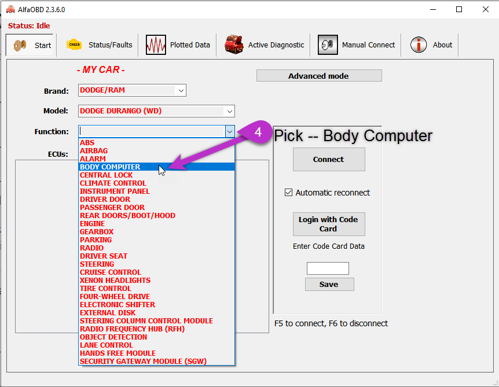Open the About tab
Image resolution: width=499 pixels, height=387 pixels.
431,45
